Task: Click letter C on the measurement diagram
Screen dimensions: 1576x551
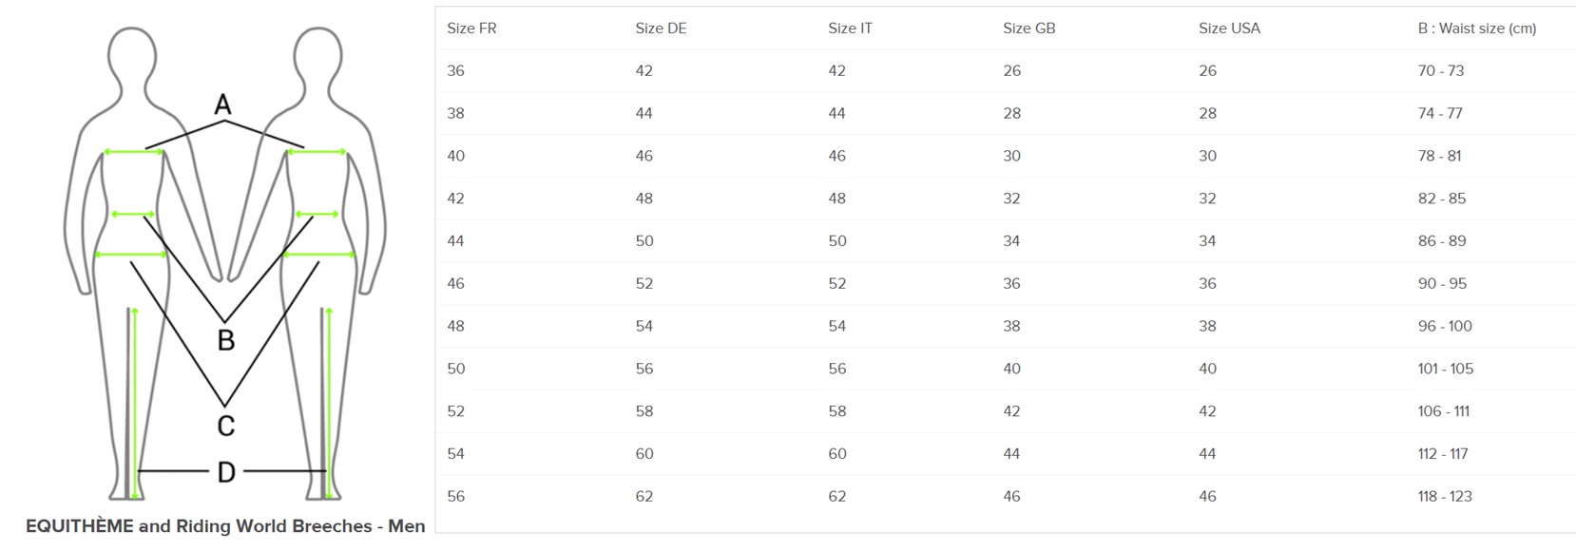Action: [x=225, y=426]
